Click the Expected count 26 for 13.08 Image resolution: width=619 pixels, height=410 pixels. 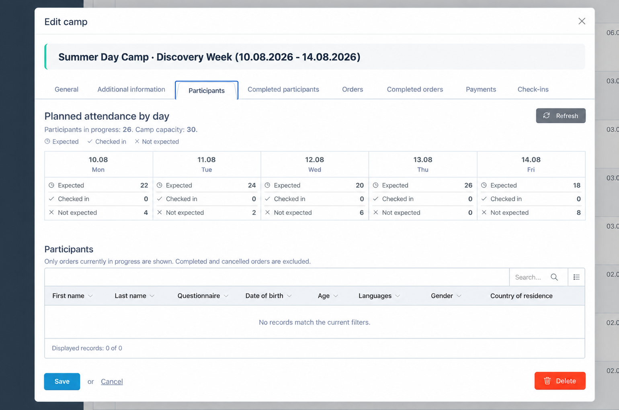click(468, 185)
